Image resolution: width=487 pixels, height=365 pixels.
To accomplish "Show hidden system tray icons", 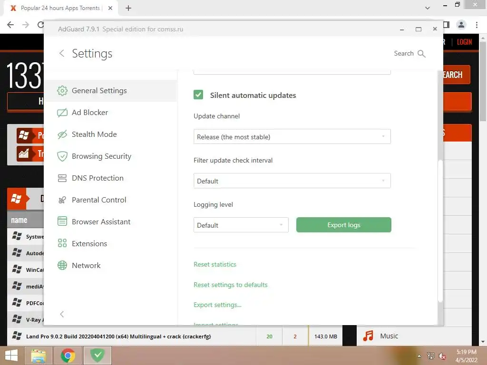I will click(x=419, y=356).
